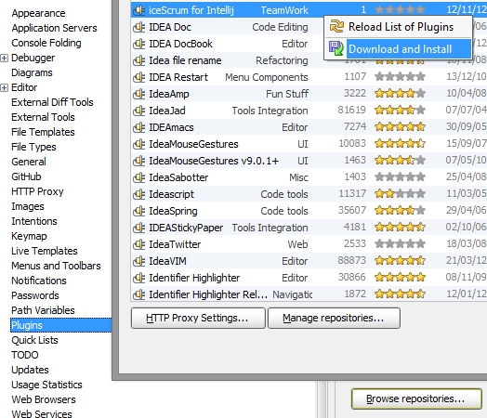The width and height of the screenshot is (487, 418).
Task: Click the star rating of IDEAmacs
Action: click(400, 126)
